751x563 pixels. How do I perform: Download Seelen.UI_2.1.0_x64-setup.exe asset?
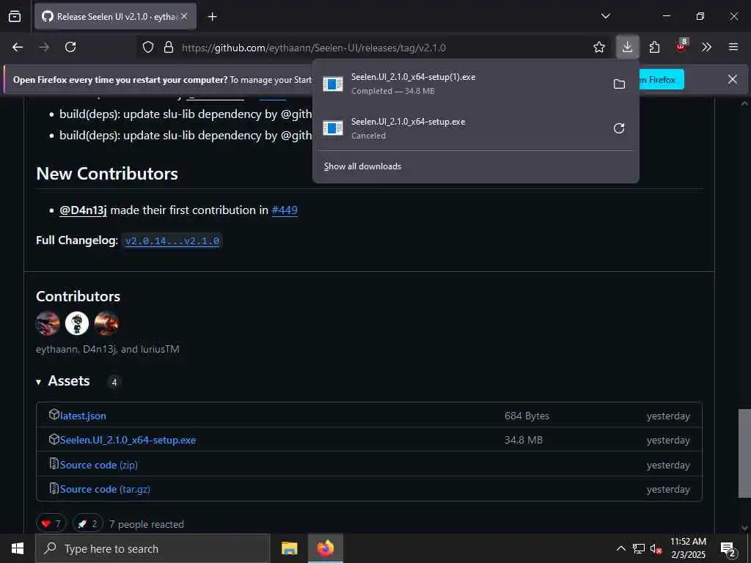[x=128, y=440]
